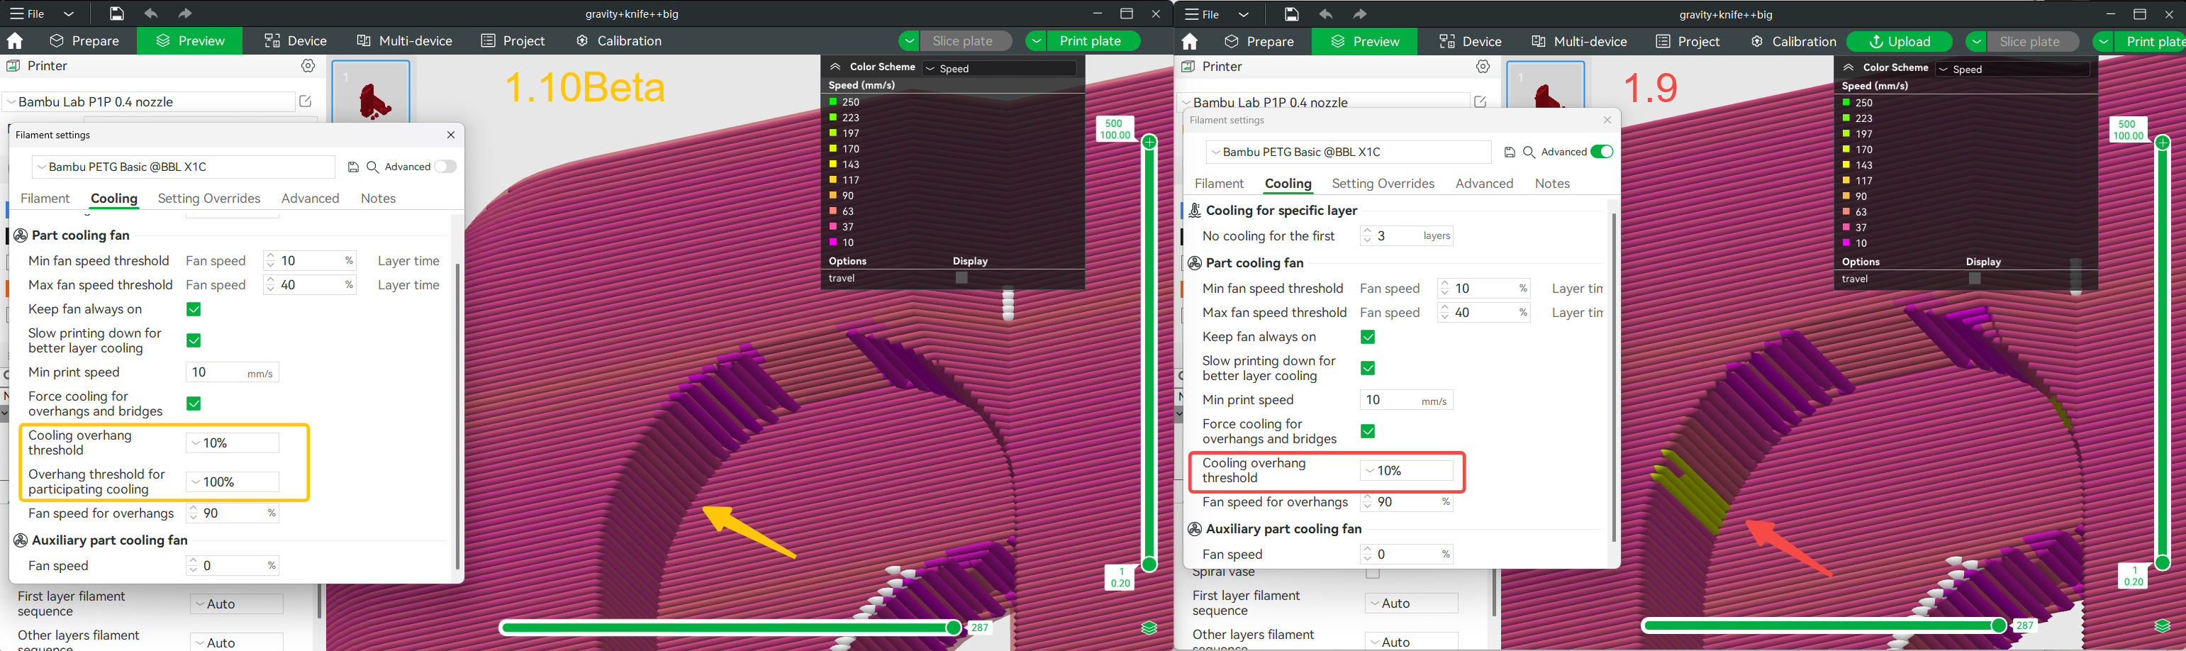Save filament preset icon in 1.9 dialog
The image size is (2186, 651).
coord(1510,152)
